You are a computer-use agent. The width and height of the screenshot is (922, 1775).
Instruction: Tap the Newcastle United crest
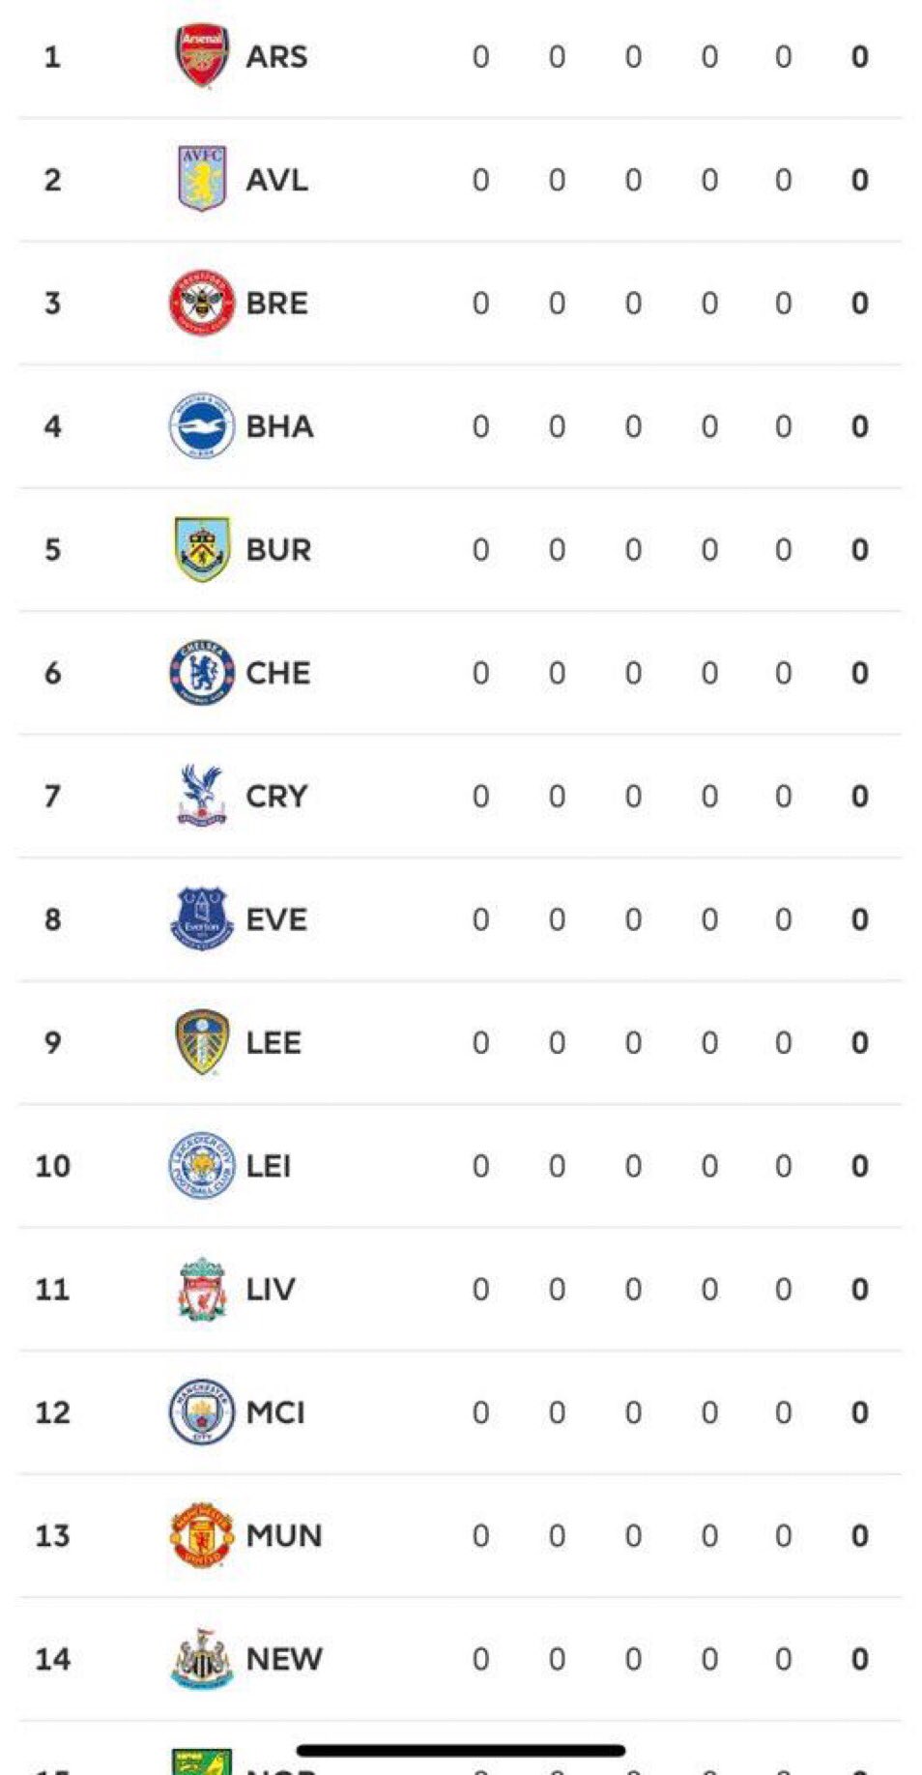(201, 1658)
